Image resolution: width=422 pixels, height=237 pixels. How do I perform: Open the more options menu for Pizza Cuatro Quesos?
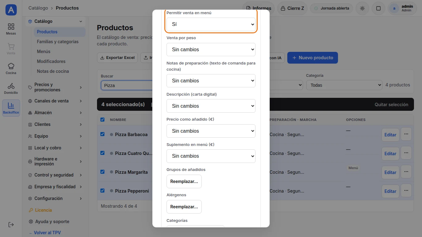point(406,153)
